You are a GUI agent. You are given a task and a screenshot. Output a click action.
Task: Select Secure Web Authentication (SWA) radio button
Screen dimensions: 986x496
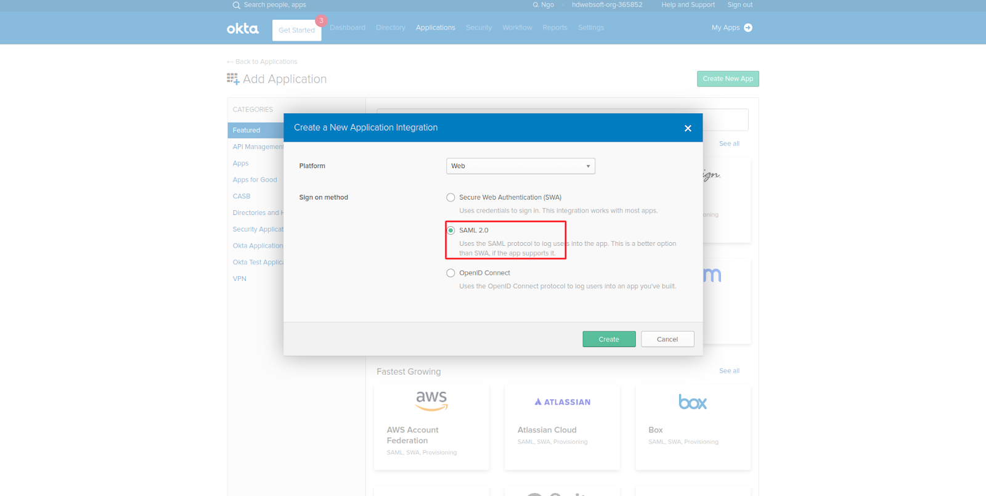[450, 198]
